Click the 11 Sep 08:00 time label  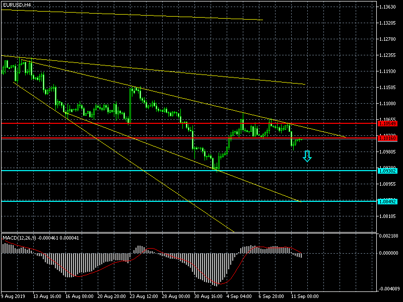point(305,297)
